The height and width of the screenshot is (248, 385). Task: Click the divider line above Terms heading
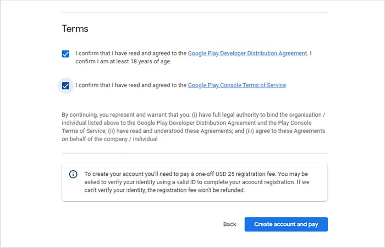click(194, 13)
